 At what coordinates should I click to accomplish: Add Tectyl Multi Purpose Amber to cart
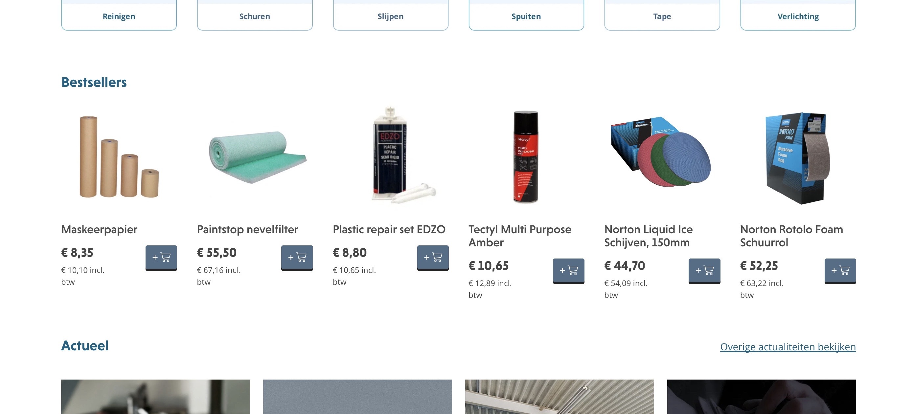pos(568,271)
